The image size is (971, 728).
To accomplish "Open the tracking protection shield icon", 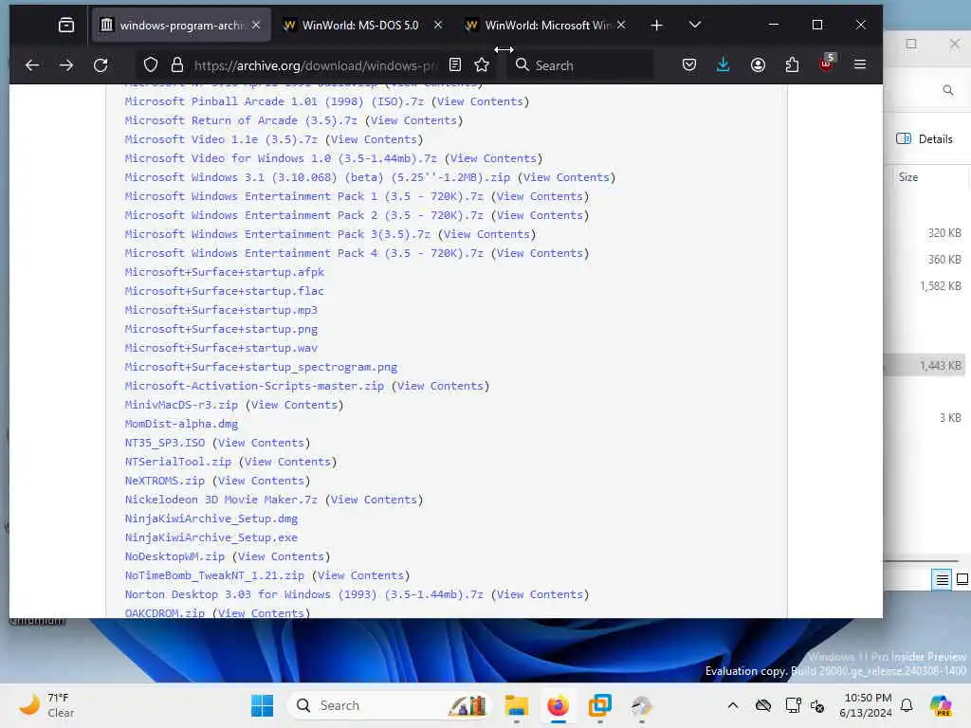I will 151,65.
